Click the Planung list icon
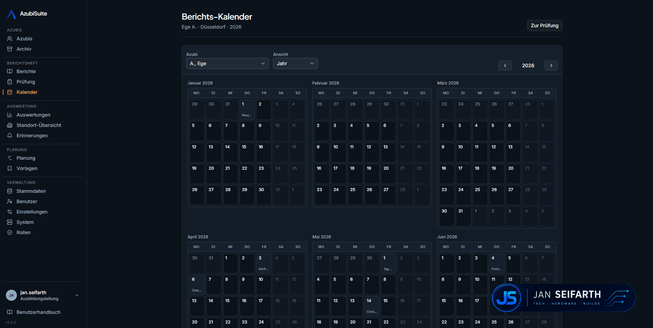 point(10,158)
